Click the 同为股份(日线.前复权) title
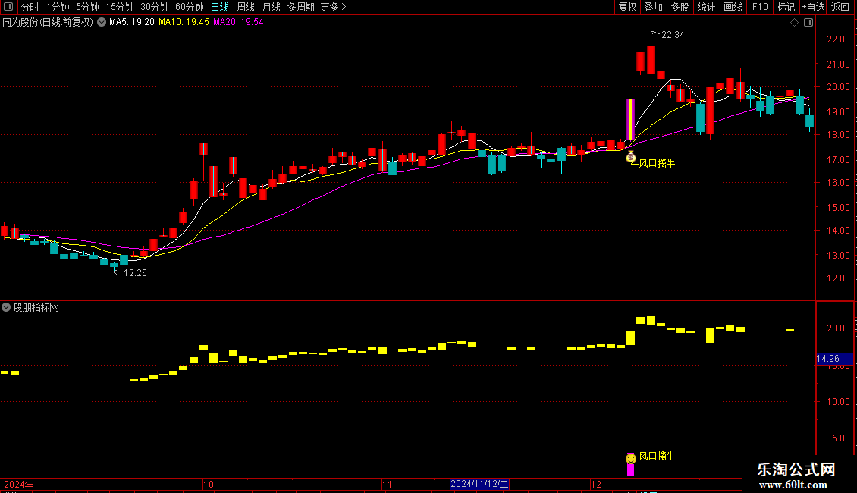 [48, 23]
